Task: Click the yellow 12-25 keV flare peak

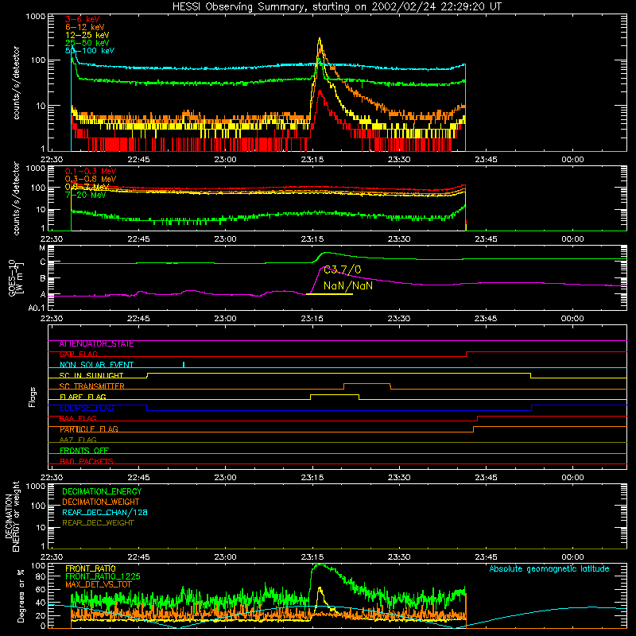Action: [320, 39]
